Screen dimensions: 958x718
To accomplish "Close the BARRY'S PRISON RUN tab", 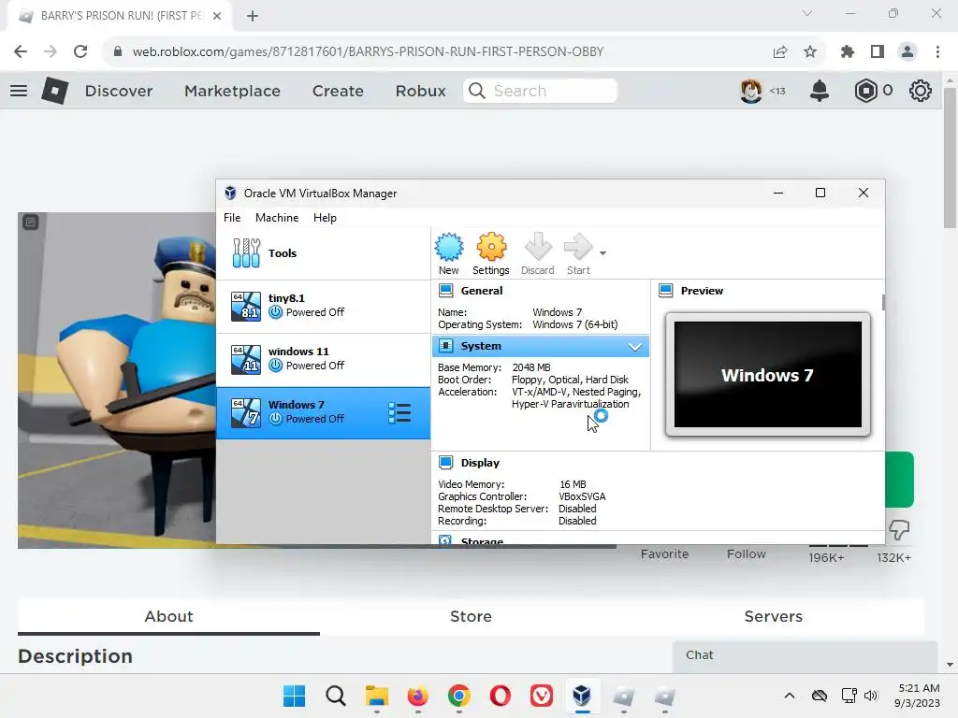I will point(217,16).
